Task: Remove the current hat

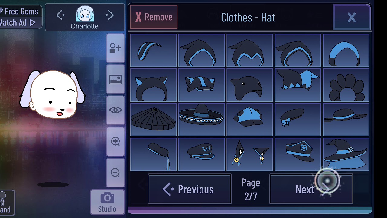Action: point(154,17)
